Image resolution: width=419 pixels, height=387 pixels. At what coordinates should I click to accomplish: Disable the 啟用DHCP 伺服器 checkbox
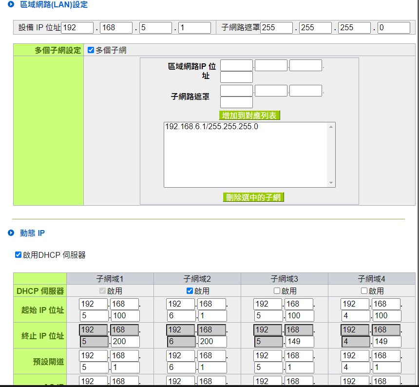[x=19, y=254]
